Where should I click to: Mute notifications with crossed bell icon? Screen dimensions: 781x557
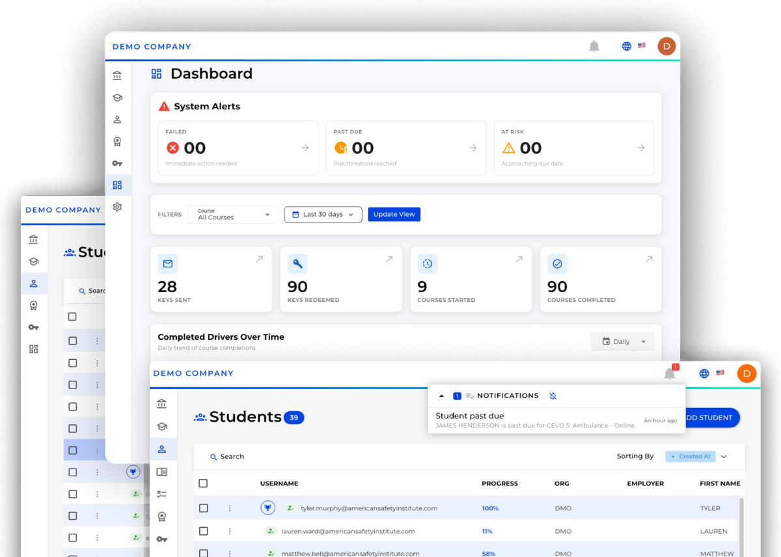tap(553, 396)
